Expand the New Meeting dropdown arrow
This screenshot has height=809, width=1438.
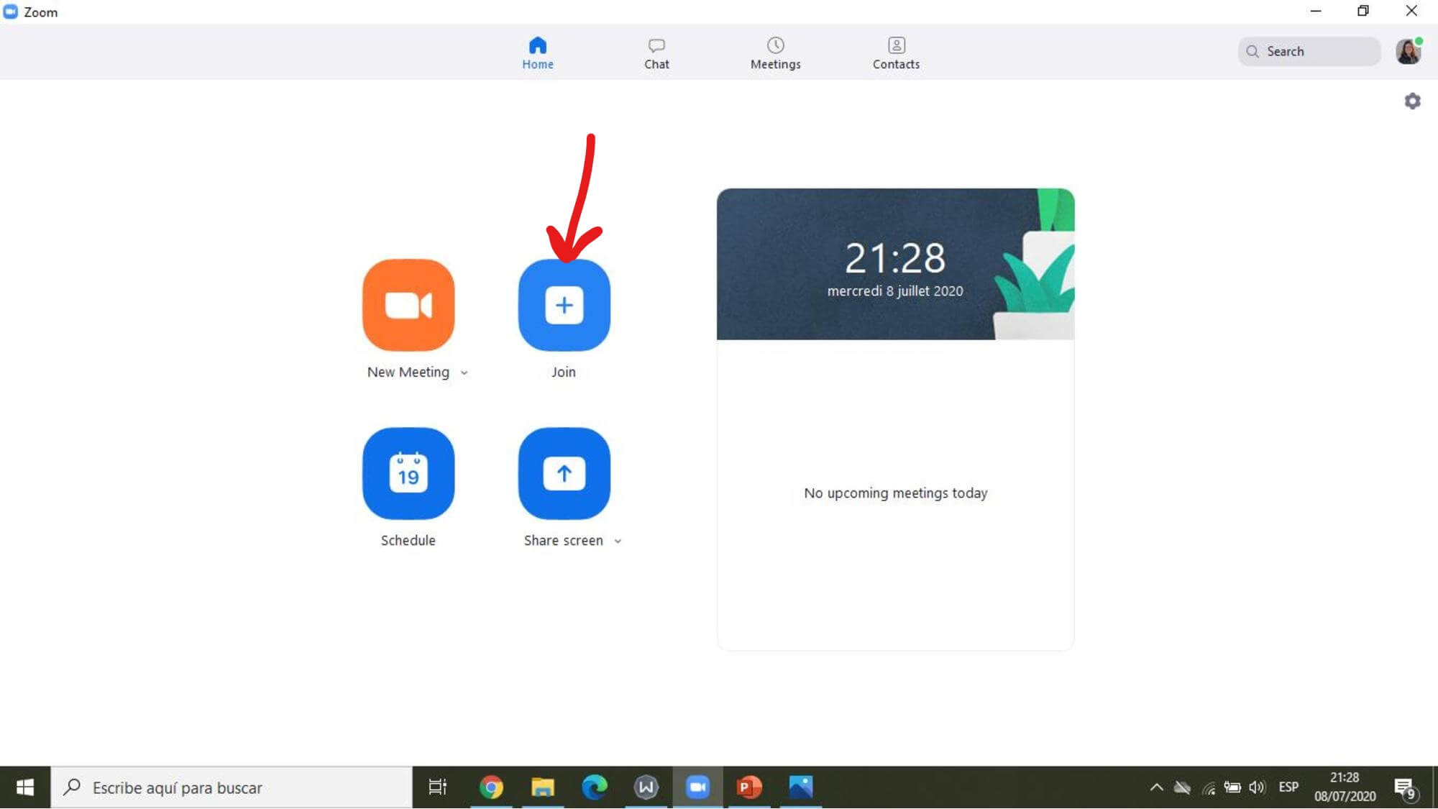pos(464,372)
